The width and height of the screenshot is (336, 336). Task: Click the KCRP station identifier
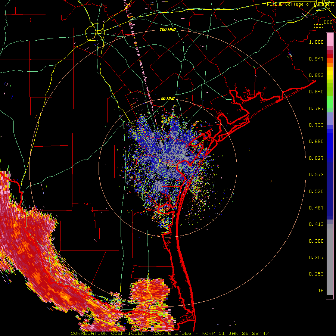pos(209,333)
